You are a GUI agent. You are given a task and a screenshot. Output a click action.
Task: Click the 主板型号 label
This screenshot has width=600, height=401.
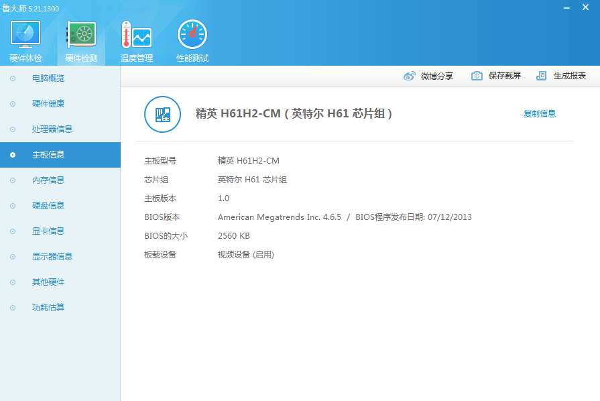click(x=160, y=161)
